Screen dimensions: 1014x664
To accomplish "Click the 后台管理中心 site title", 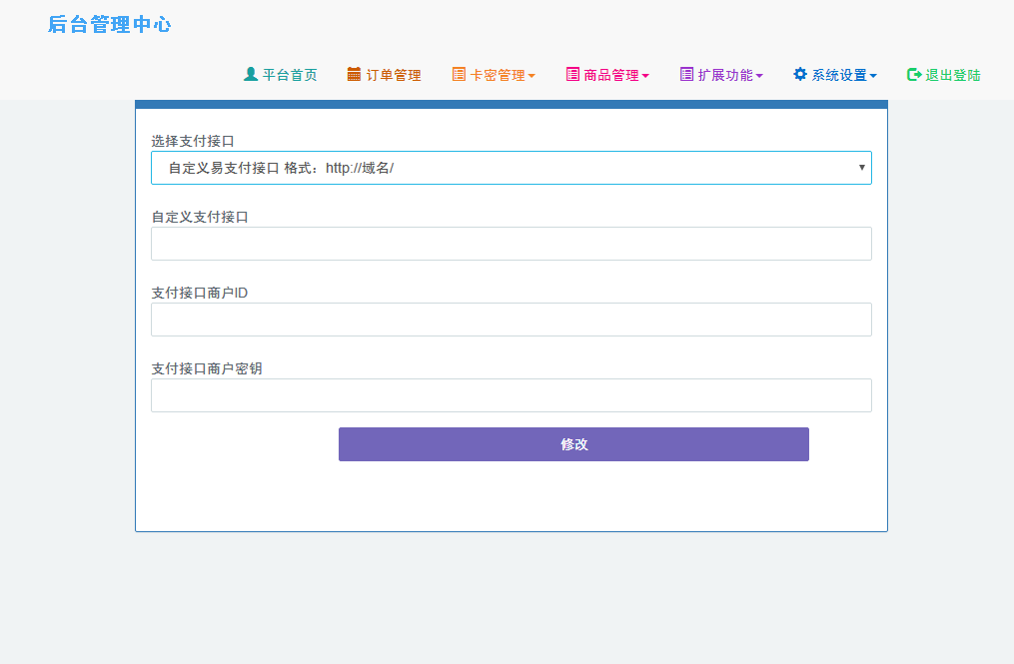I will click(x=110, y=25).
